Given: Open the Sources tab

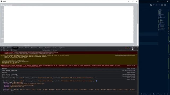Looking at the screenshot, I should [21, 48].
